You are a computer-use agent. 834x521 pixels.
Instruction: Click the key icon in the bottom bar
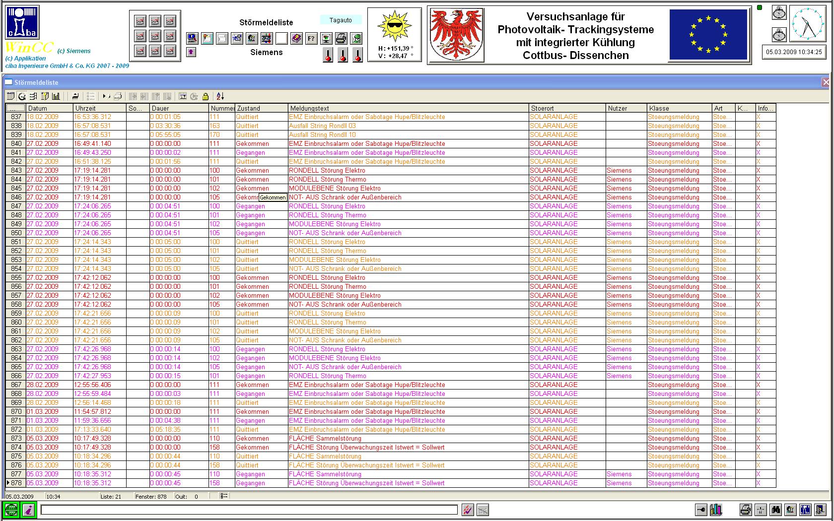click(x=701, y=510)
